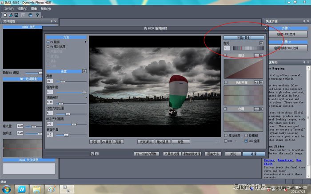
Task: Click the 创建 HDR 文件 button
Action: 286,34
